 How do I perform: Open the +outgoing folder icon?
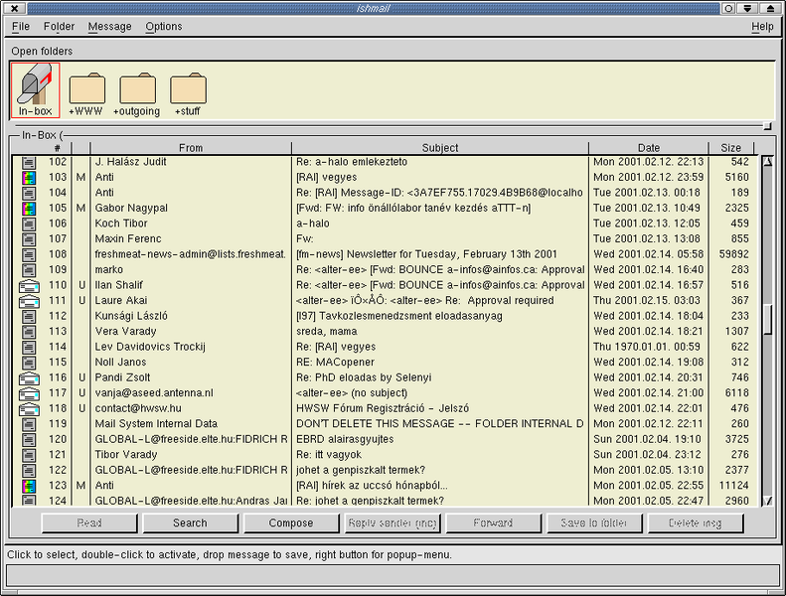point(137,94)
